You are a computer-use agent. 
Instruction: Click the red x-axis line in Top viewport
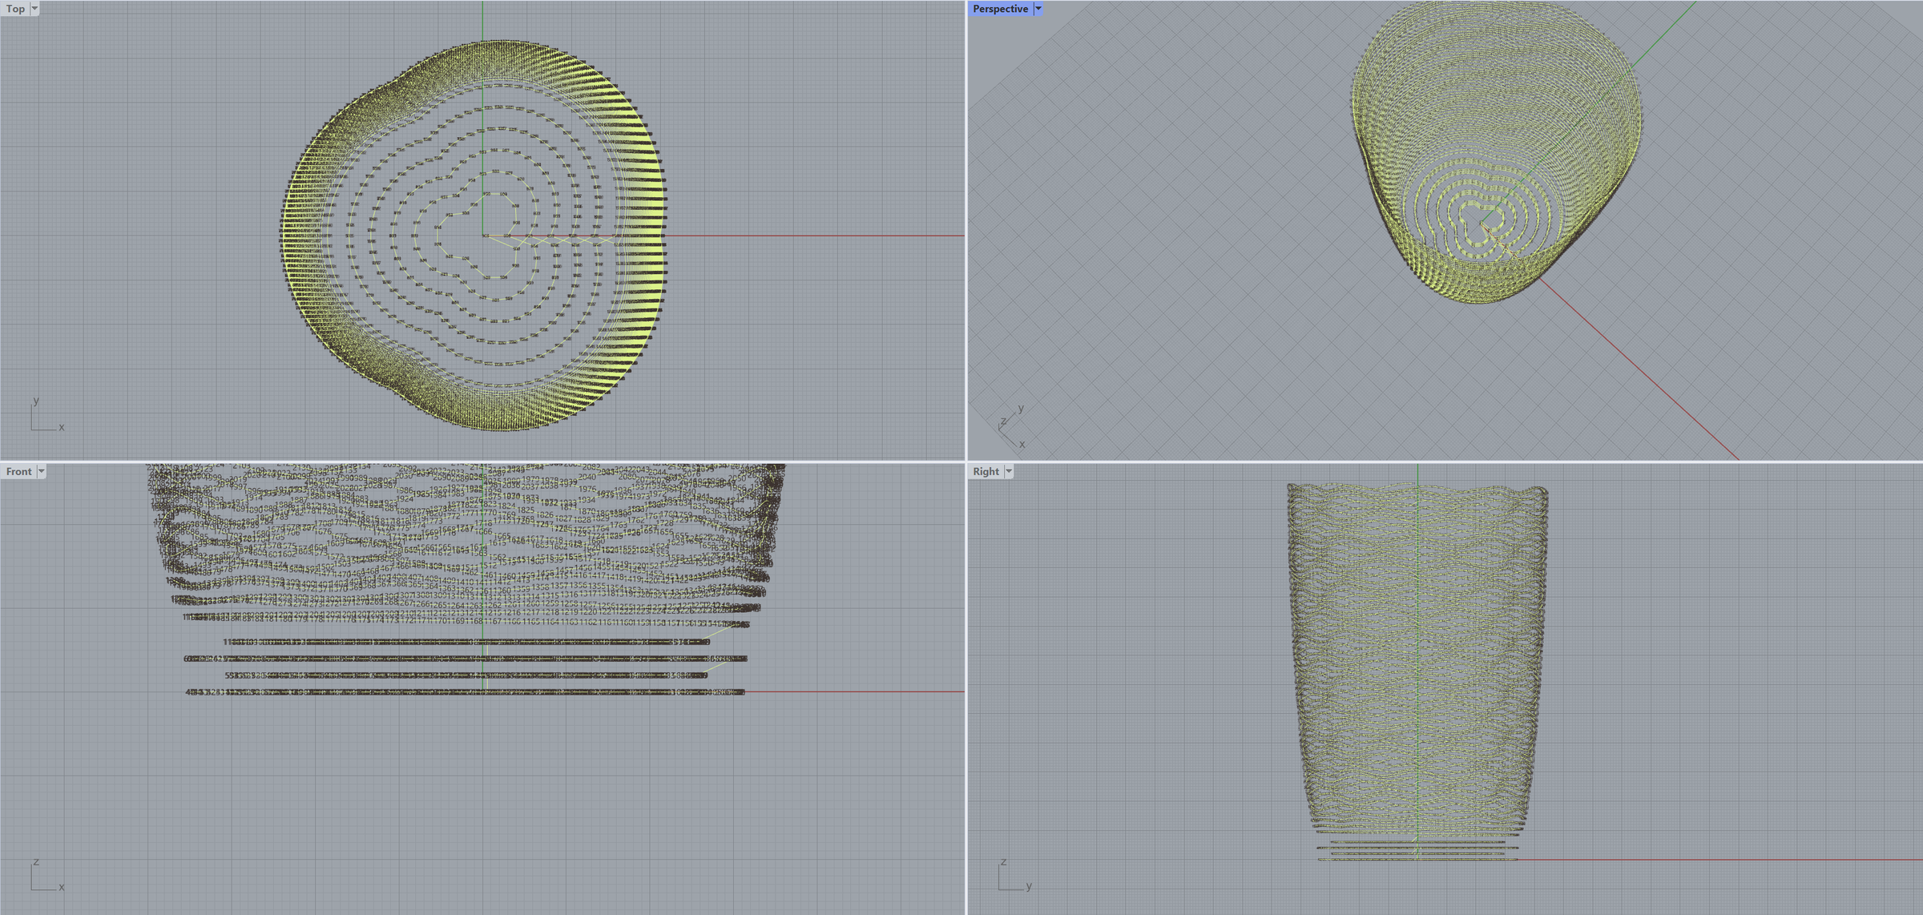tap(801, 236)
